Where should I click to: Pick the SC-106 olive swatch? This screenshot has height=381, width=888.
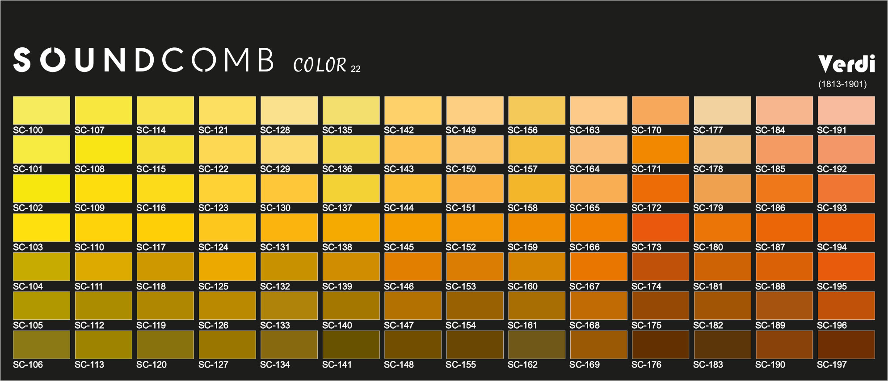(42, 345)
